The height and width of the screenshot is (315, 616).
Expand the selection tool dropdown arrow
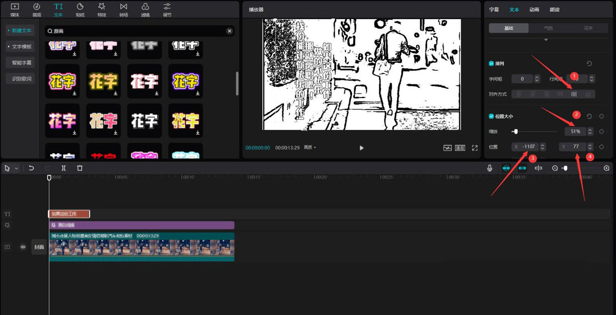click(x=17, y=168)
